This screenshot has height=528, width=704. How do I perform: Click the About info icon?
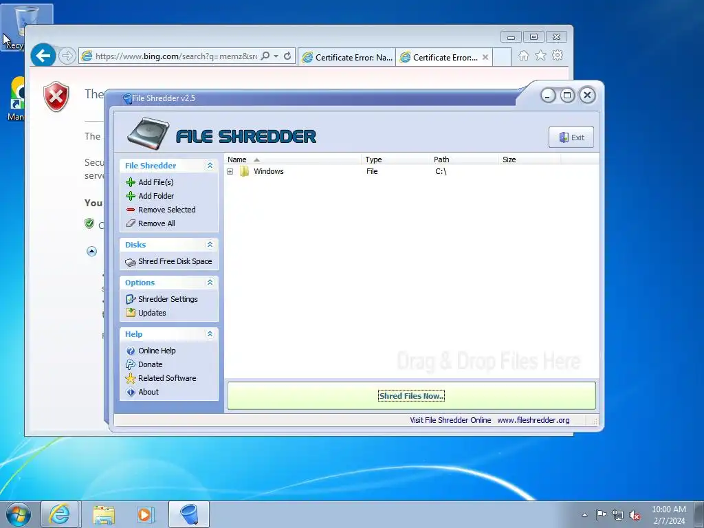coord(131,392)
